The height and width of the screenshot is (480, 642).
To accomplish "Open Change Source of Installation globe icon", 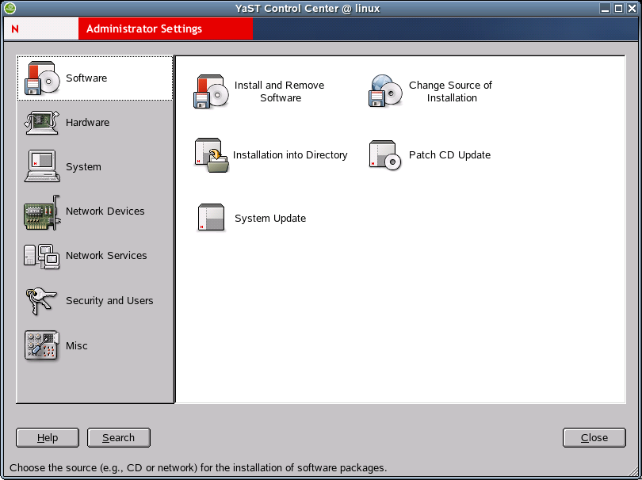I will coord(385,91).
